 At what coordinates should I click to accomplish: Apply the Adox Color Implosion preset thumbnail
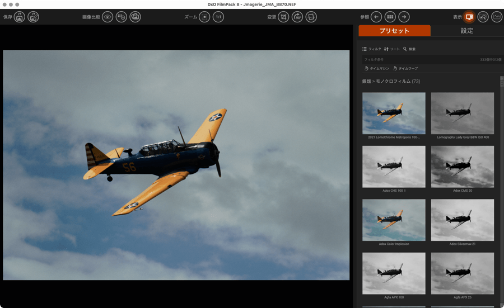click(x=394, y=220)
